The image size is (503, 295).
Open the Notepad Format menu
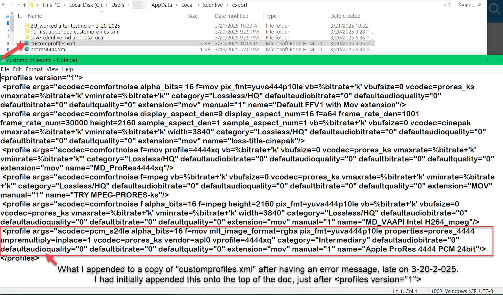coord(34,69)
